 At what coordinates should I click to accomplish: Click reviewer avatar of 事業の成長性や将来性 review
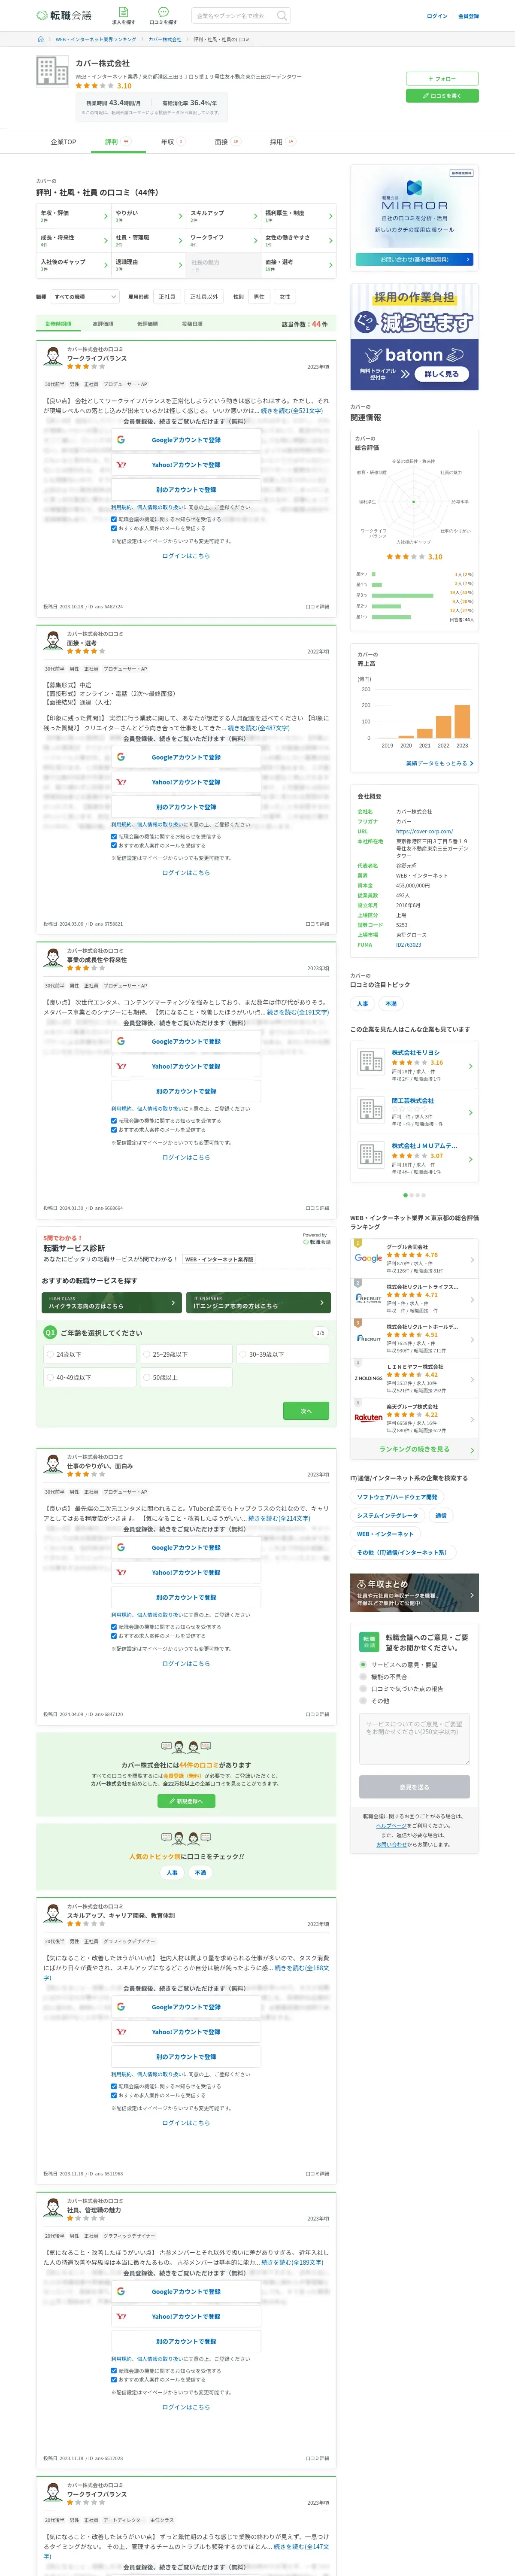(52, 958)
